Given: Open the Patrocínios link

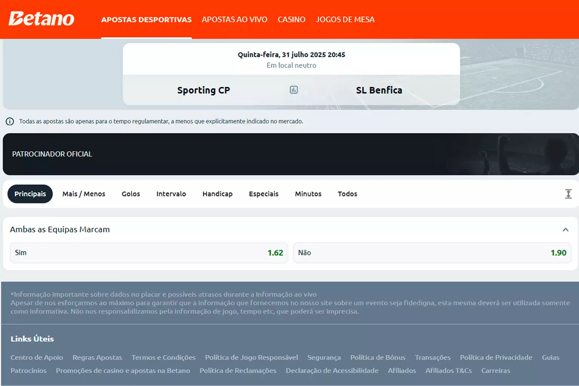Looking at the screenshot, I should click(x=28, y=371).
